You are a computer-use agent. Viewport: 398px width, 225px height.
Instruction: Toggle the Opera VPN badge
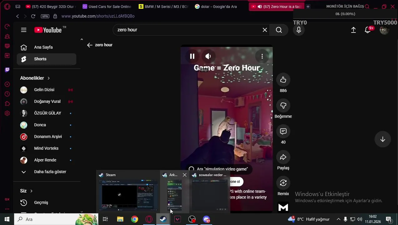pos(45,16)
